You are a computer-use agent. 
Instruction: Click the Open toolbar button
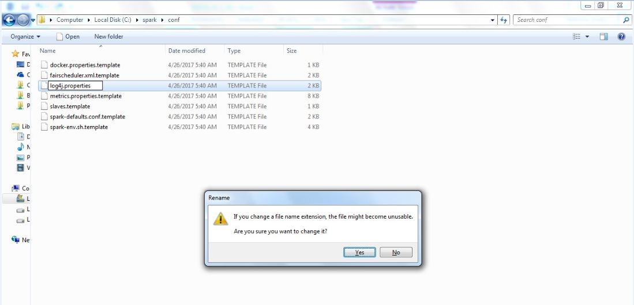click(68, 36)
